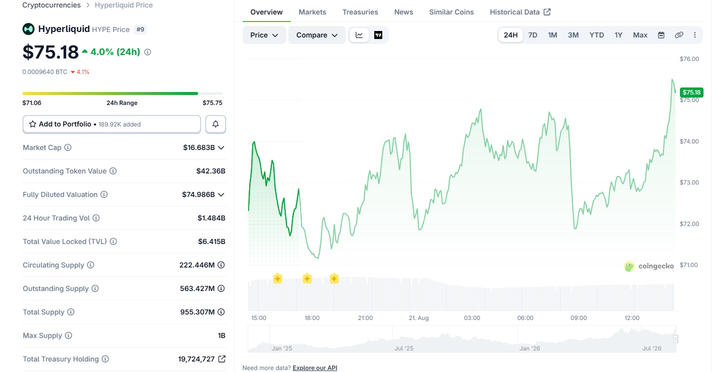The image size is (712, 372).
Task: Click info icon beside Outstanding Supply label
Action: pos(95,288)
